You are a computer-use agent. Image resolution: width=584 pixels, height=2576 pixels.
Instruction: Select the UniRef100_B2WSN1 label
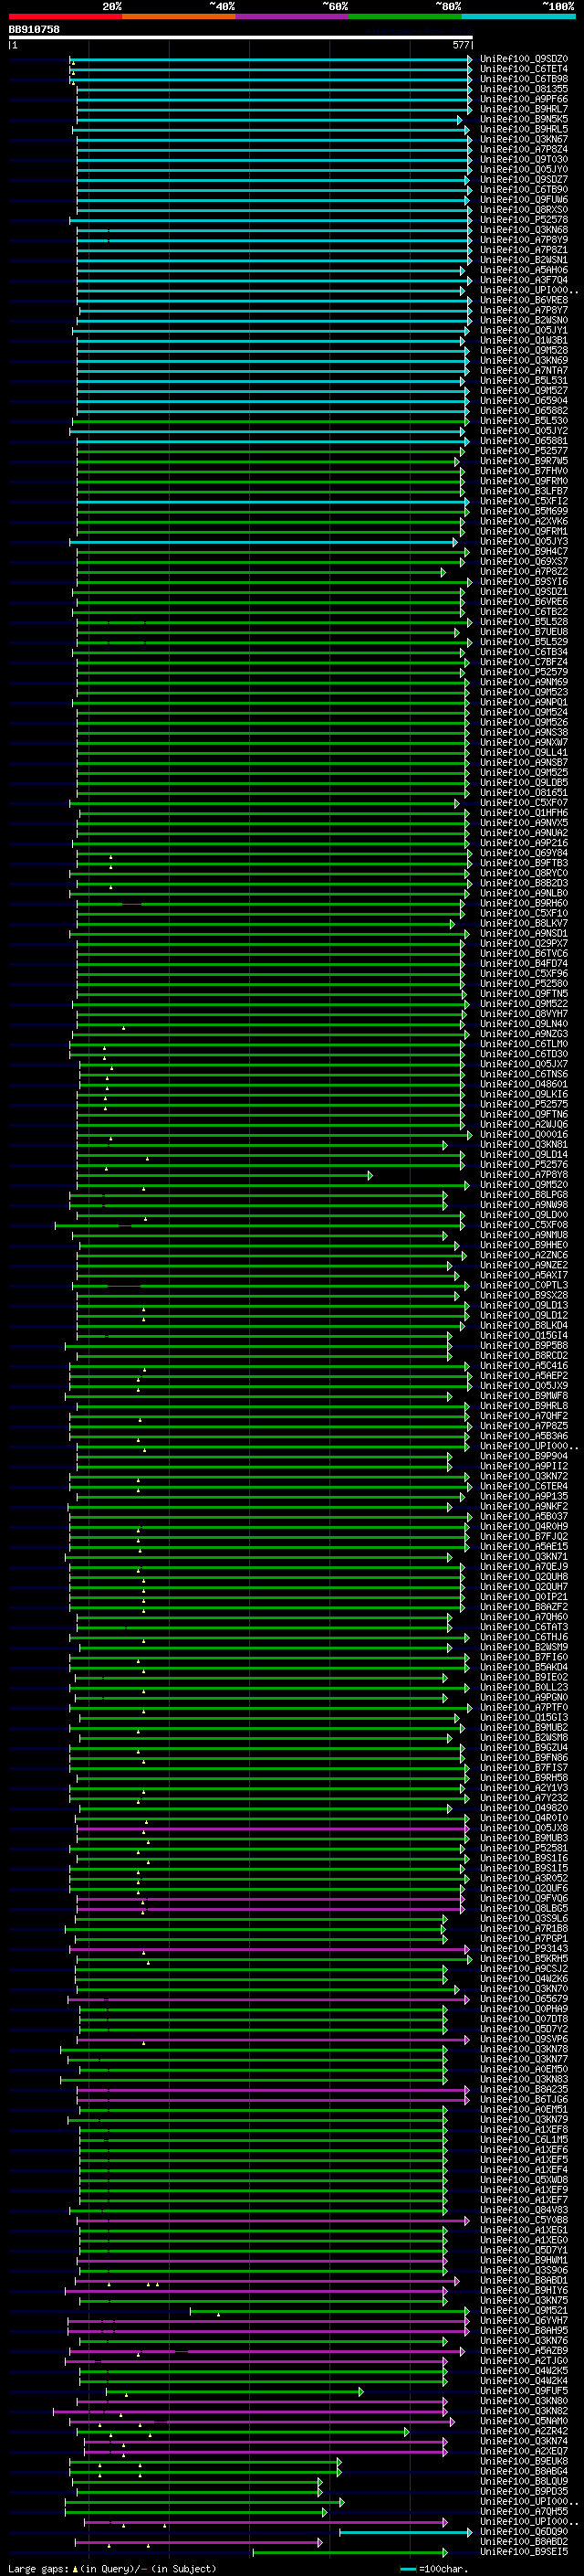pos(524,260)
